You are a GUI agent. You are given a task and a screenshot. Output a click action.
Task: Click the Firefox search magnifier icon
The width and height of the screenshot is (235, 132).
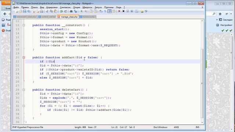coord(214,14)
